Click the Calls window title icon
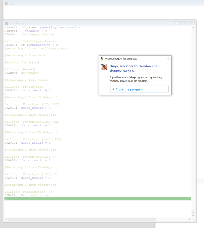Screen dimensions: 204x228 (x=6, y=4)
